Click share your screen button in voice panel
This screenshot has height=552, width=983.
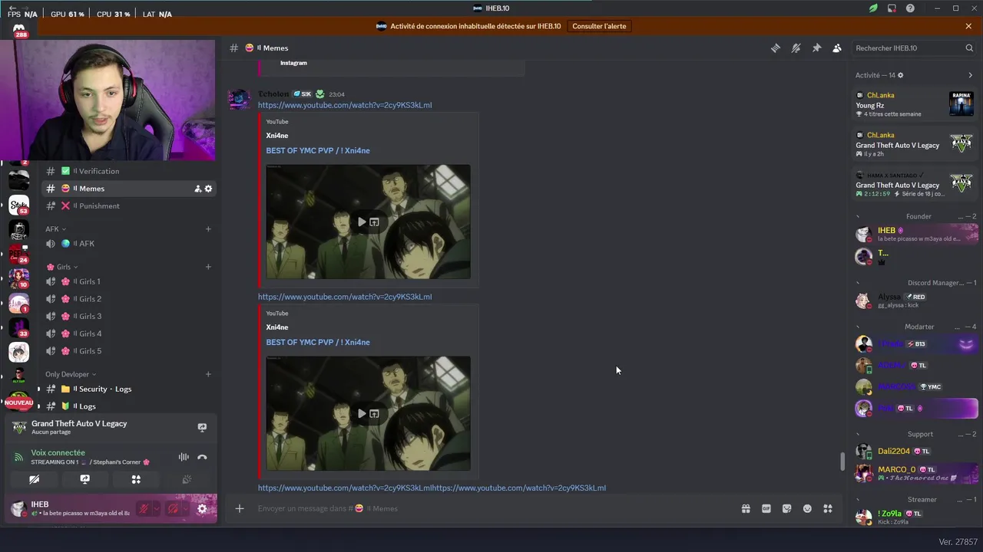85,479
